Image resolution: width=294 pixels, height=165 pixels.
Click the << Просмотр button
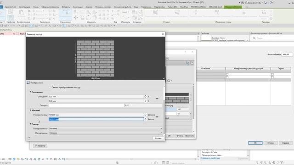pos(40,146)
